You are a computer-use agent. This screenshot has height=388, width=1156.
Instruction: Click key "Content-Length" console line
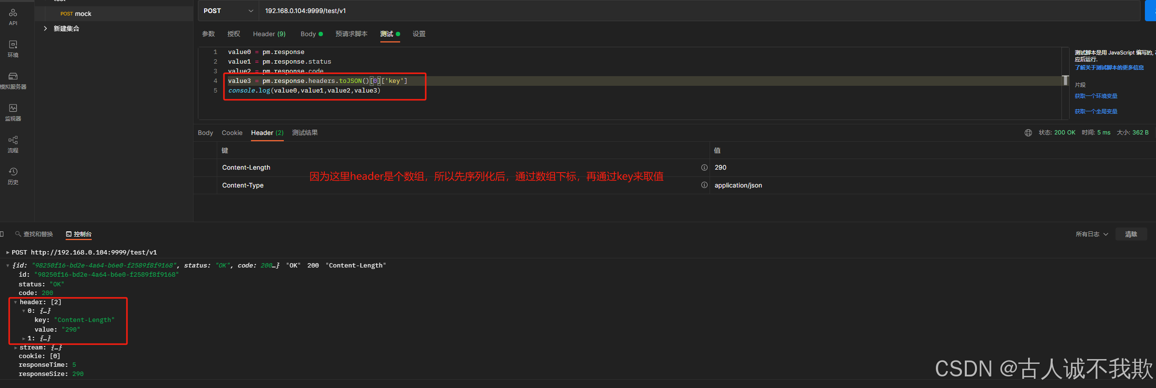click(x=75, y=320)
